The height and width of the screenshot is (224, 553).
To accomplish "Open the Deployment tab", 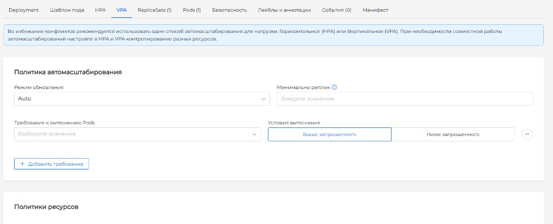I will [24, 10].
